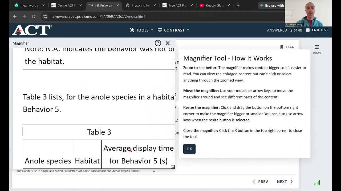The image size is (341, 191).
Task: Open the magnifier help question-mark icon
Action: point(158,43)
